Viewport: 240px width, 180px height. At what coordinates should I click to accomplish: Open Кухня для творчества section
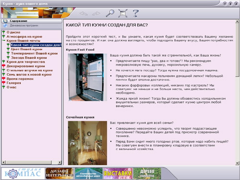(25, 62)
